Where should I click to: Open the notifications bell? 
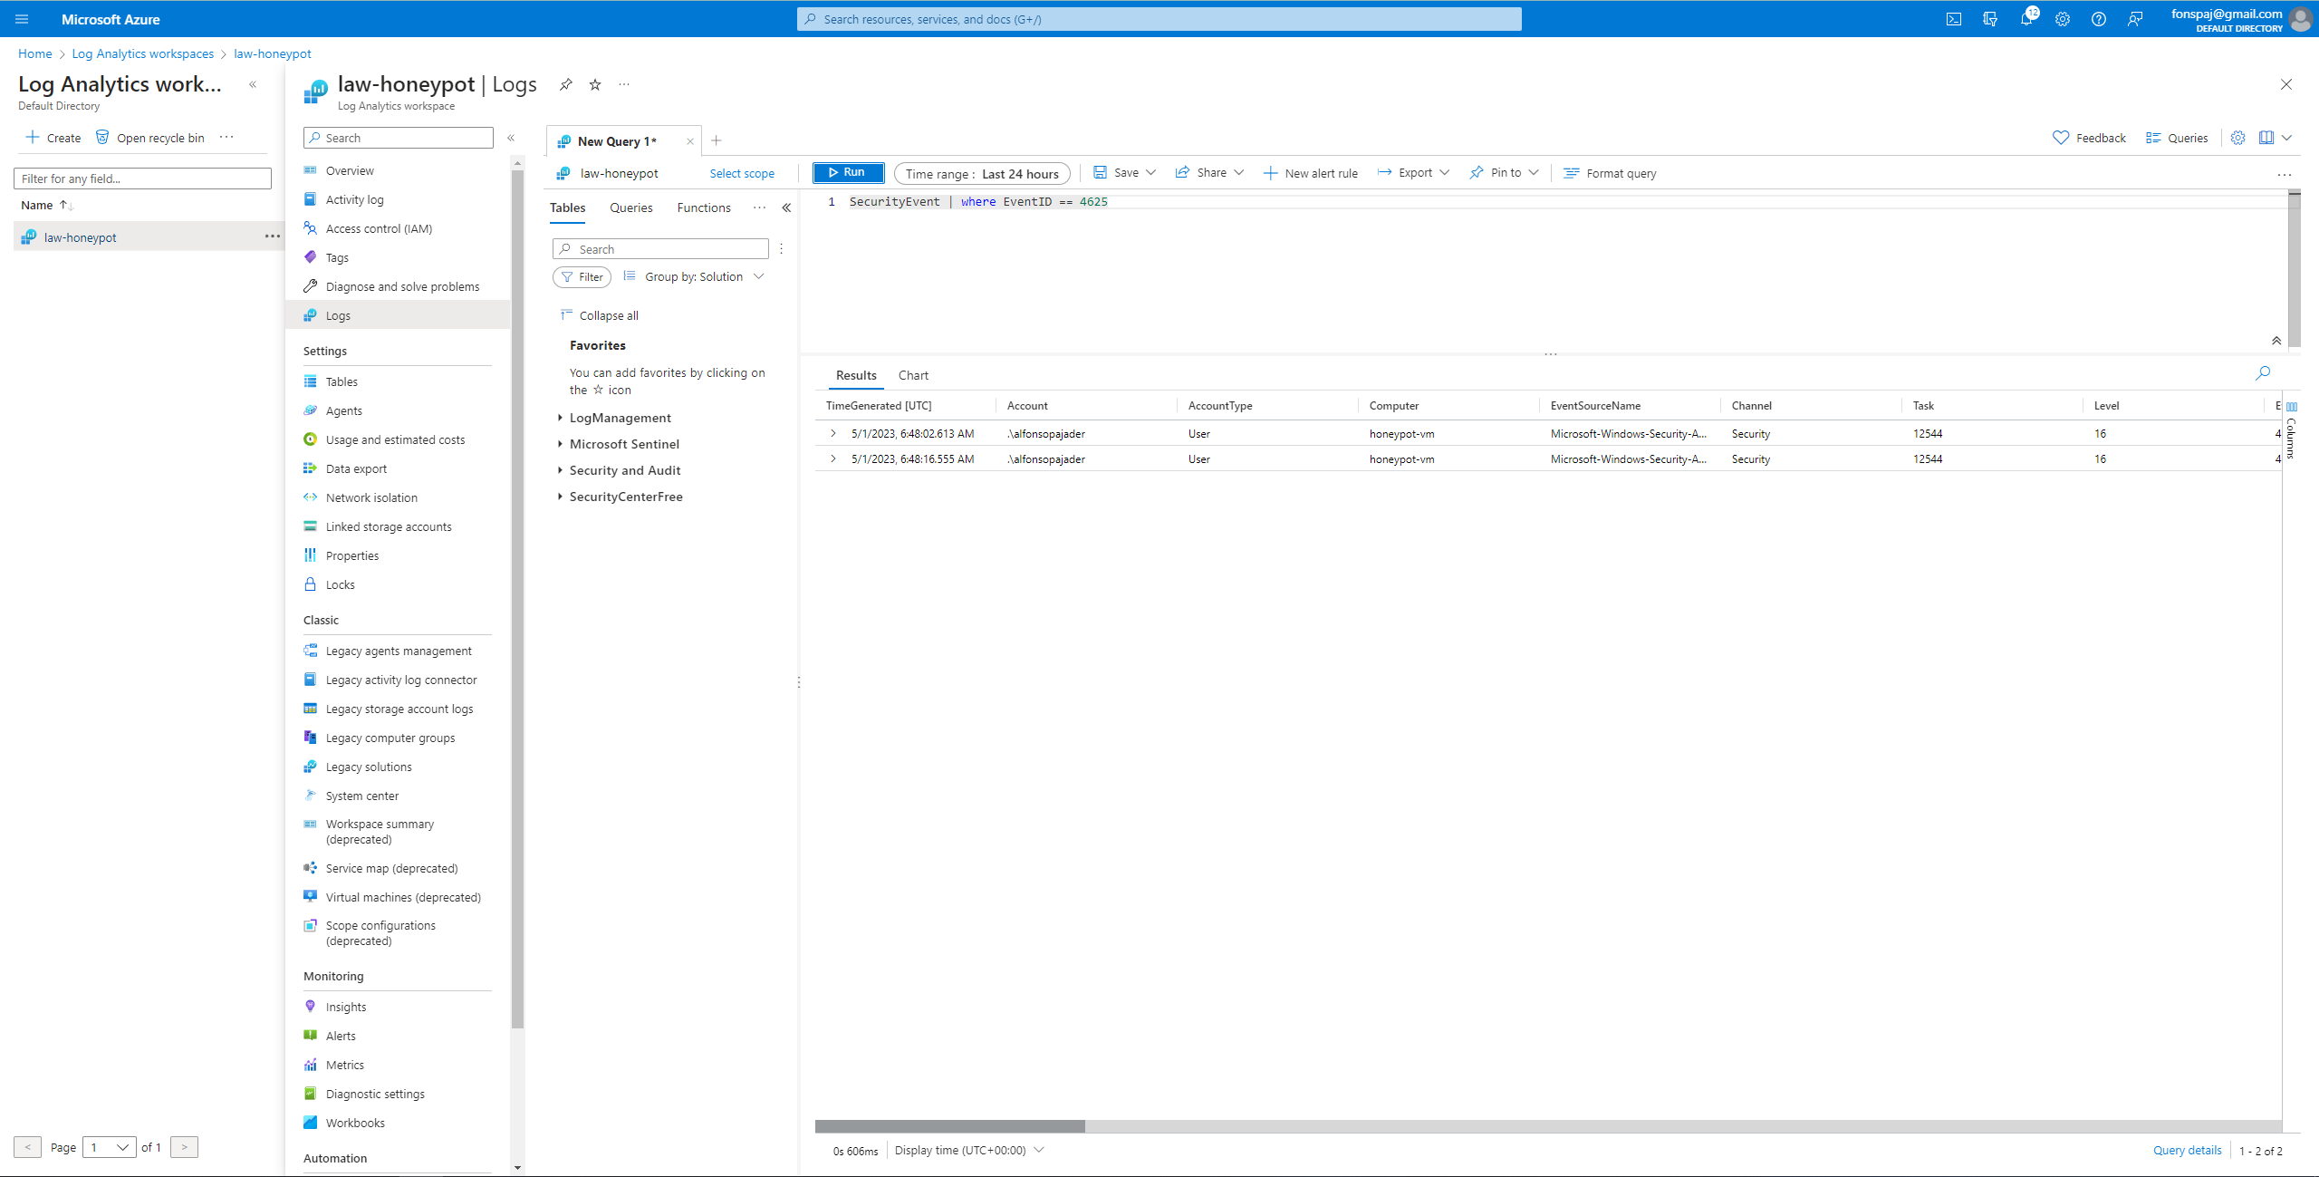[2026, 19]
